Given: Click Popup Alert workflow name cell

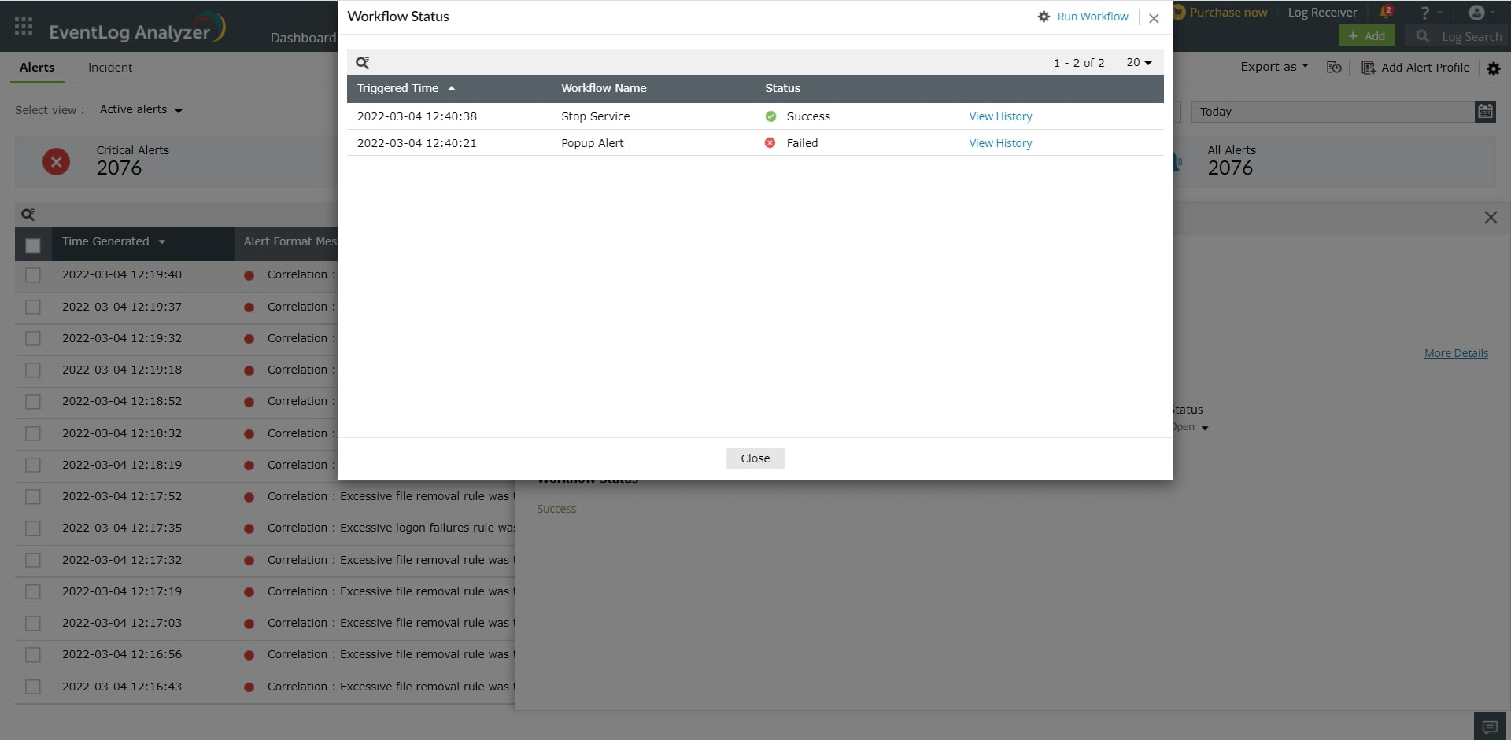Looking at the screenshot, I should [593, 143].
